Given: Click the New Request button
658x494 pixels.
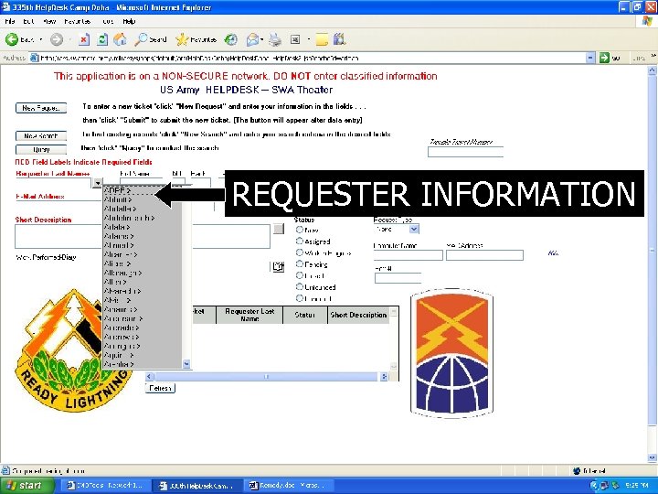Looking at the screenshot, I should click(x=41, y=108).
